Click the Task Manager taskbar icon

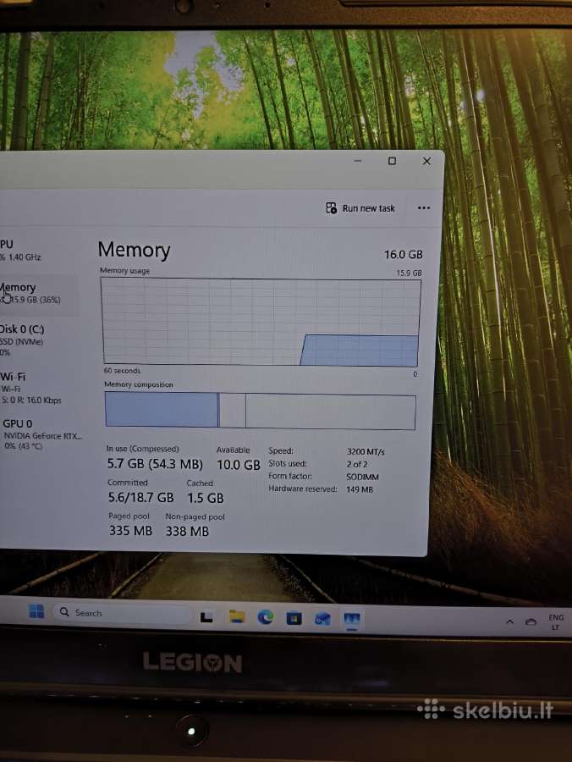coord(352,619)
